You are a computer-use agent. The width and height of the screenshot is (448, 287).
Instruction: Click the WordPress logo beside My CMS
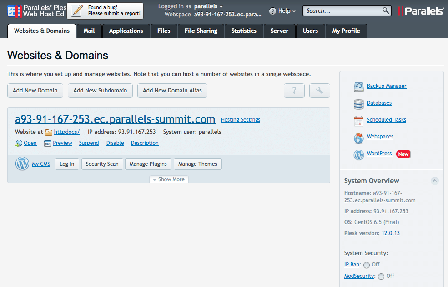22,164
